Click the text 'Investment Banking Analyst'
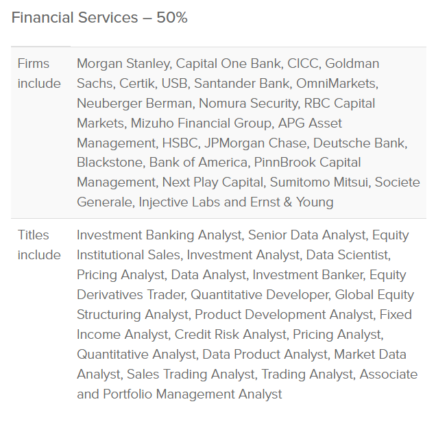Viewport: 436px width, 428px height. point(159,235)
